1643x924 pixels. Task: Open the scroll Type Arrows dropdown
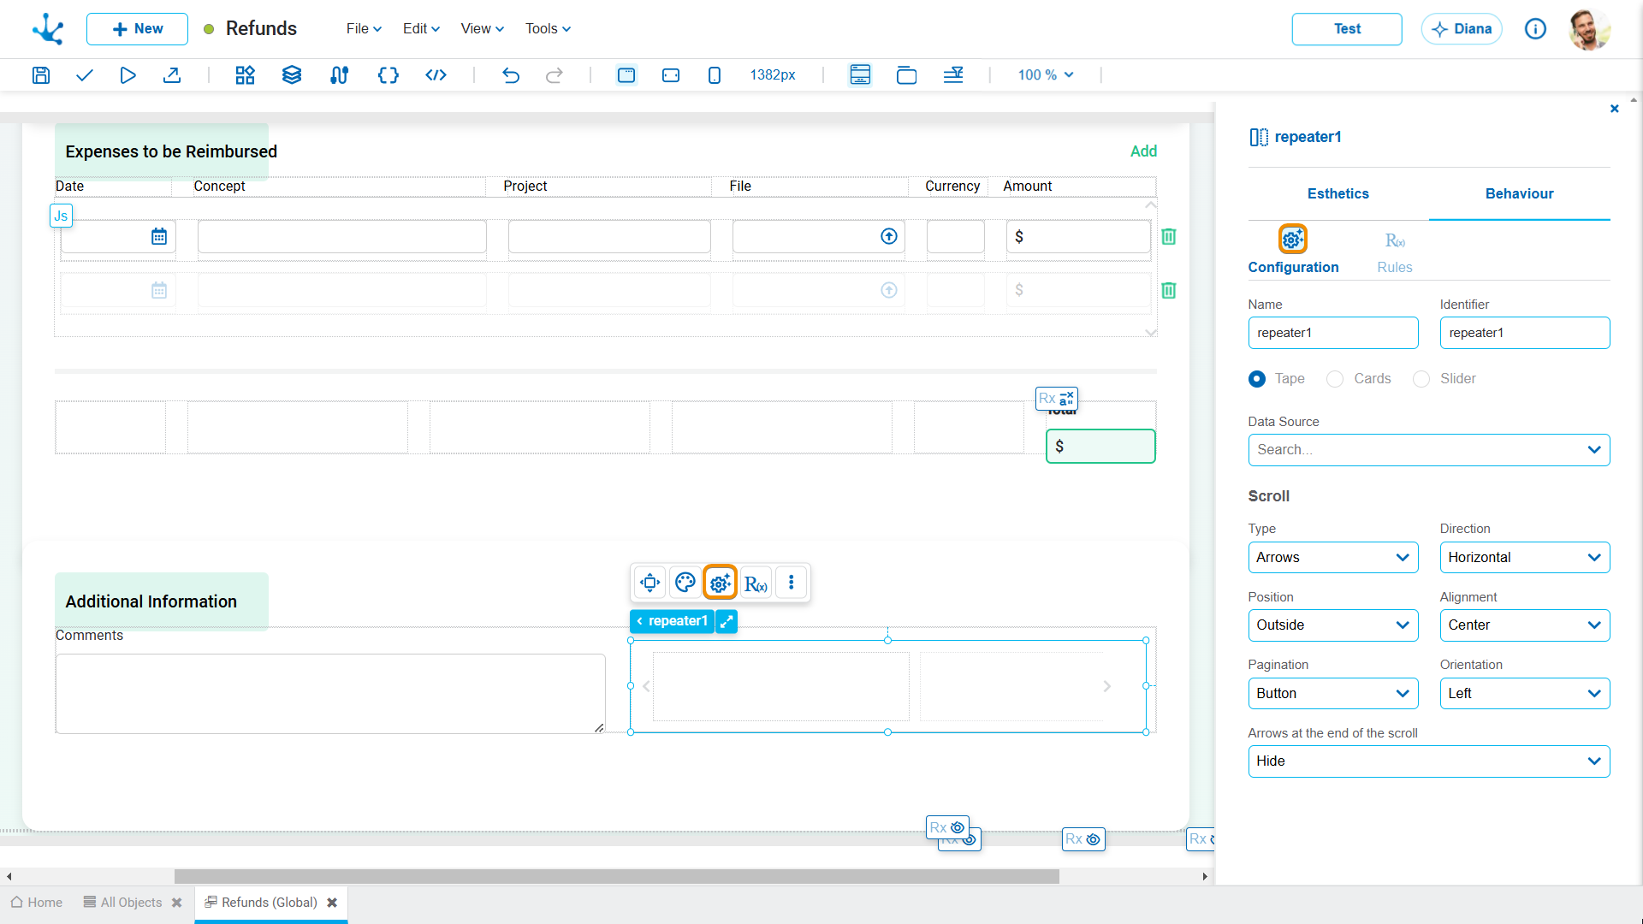(x=1333, y=558)
